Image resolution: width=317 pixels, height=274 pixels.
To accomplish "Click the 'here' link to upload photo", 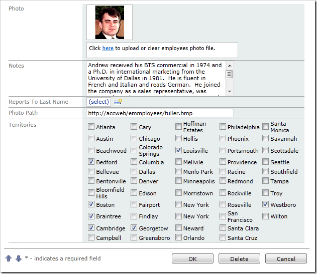I will coord(108,48).
